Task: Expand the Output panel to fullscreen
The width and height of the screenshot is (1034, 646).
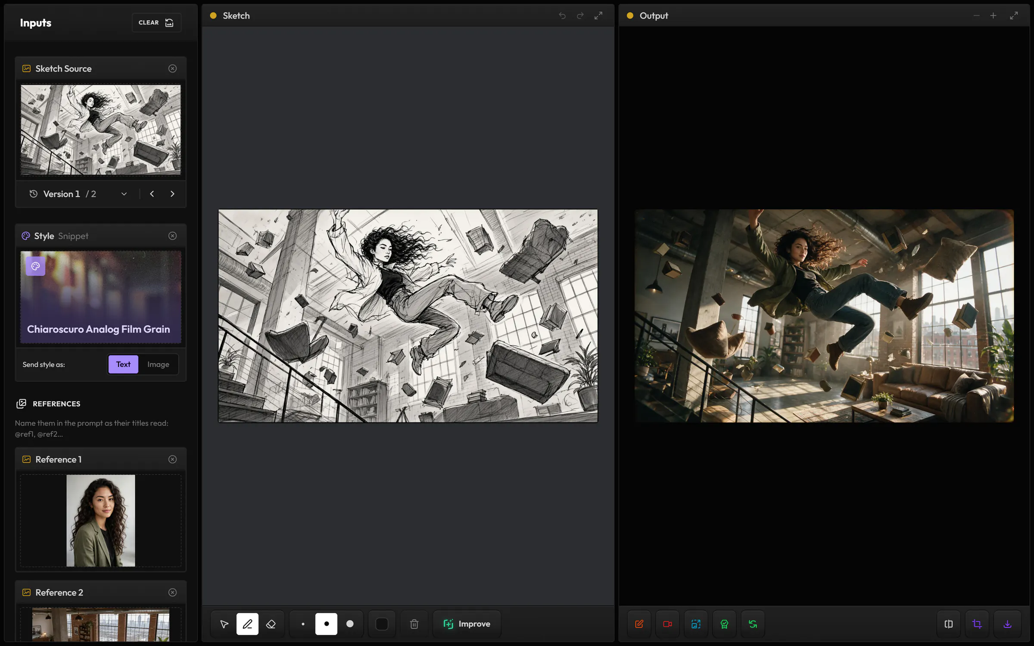Action: point(1014,16)
